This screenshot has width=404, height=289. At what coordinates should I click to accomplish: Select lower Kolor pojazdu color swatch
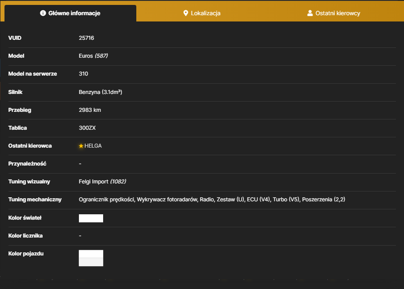(91, 262)
